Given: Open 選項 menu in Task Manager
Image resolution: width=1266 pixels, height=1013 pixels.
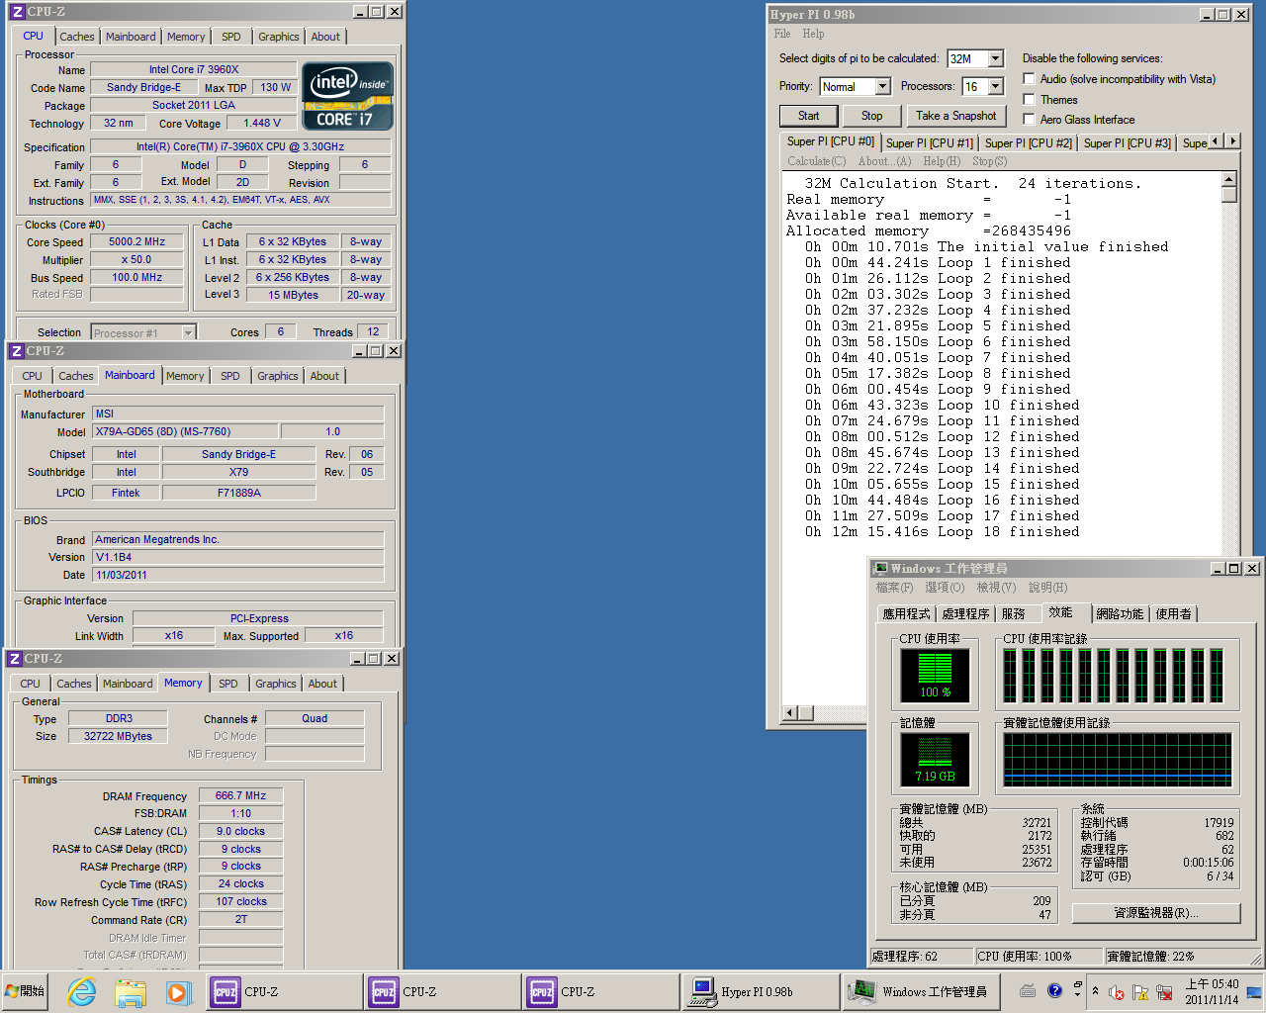Looking at the screenshot, I should click(x=945, y=588).
